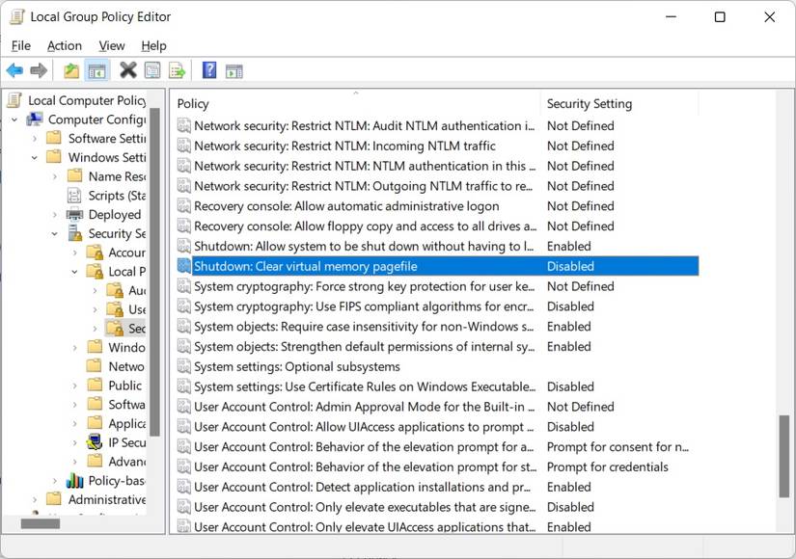The height and width of the screenshot is (559, 796).
Task: Expand the Software Settings node
Action: (x=33, y=138)
